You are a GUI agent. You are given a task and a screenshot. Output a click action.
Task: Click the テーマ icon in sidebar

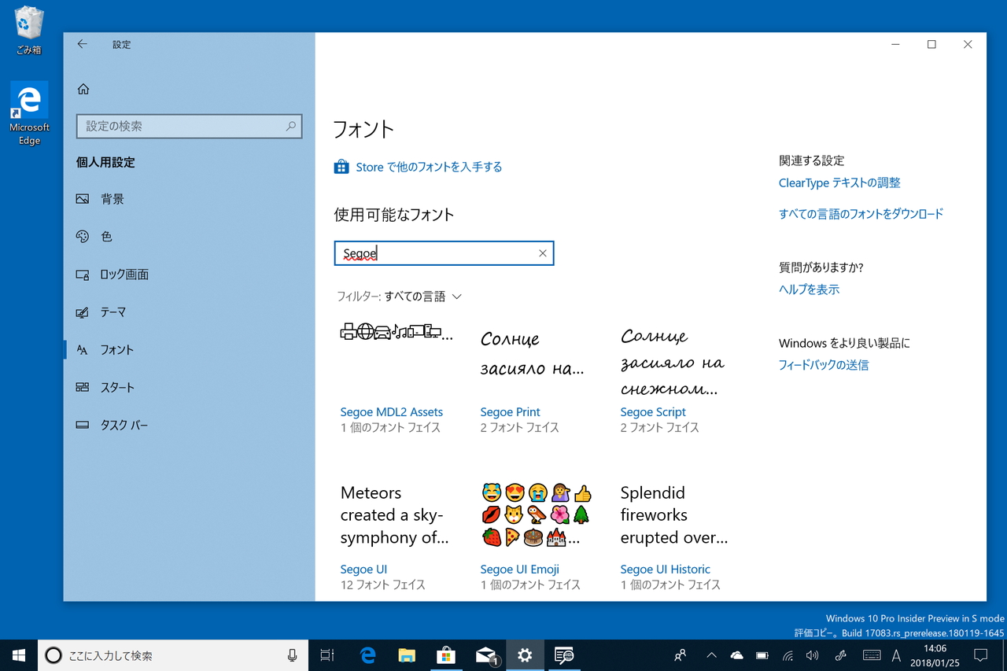pos(83,312)
